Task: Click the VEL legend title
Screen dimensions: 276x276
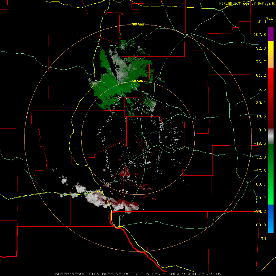Action: click(269, 18)
